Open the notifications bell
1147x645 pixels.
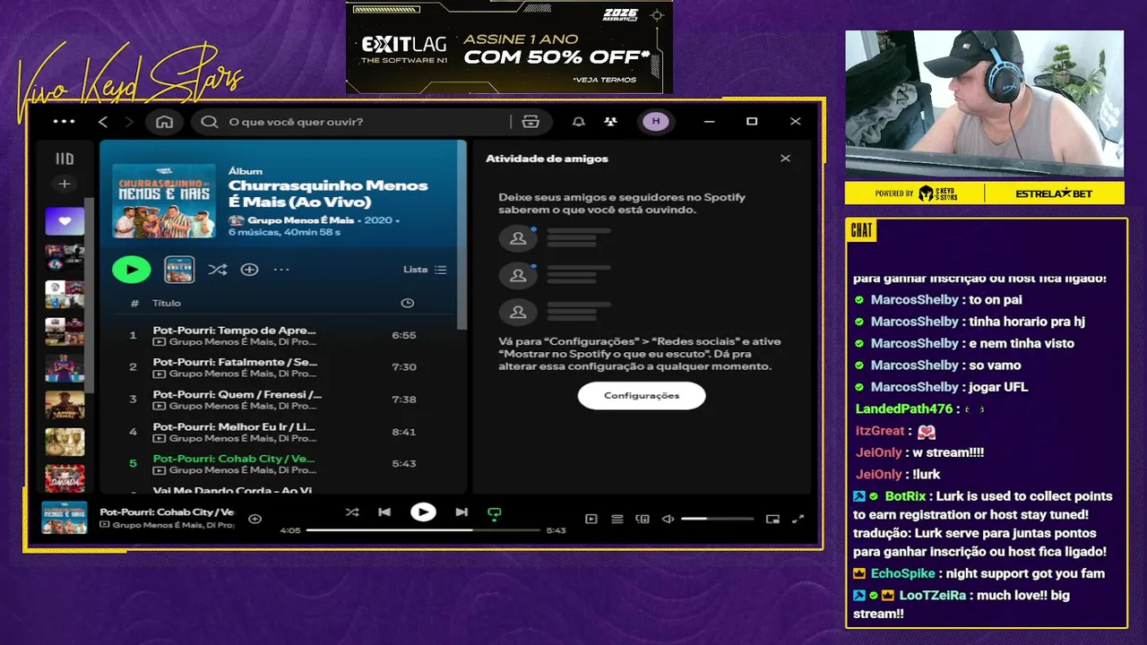[579, 122]
